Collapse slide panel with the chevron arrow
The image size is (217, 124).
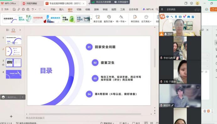coord(20,30)
